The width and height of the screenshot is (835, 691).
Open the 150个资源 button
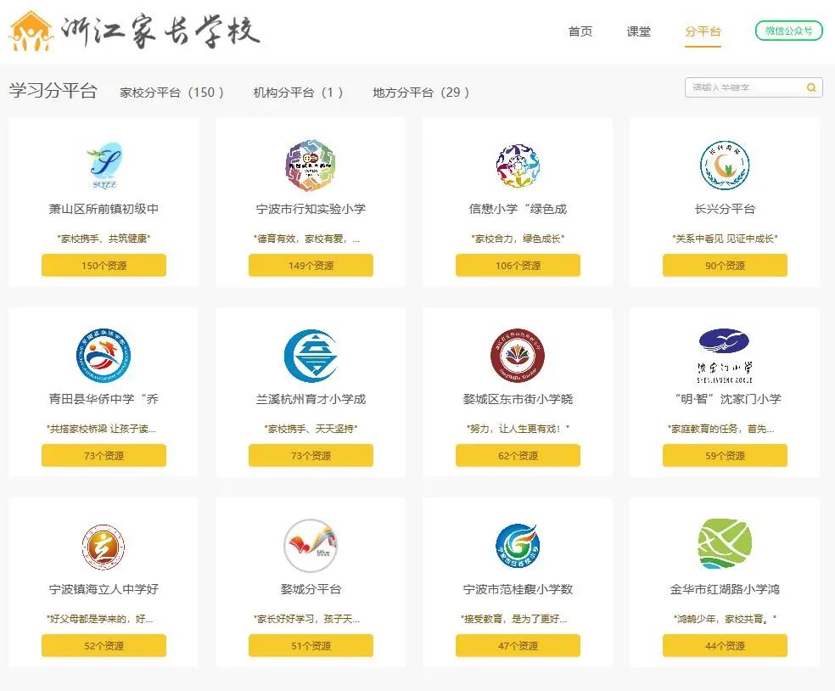(104, 266)
